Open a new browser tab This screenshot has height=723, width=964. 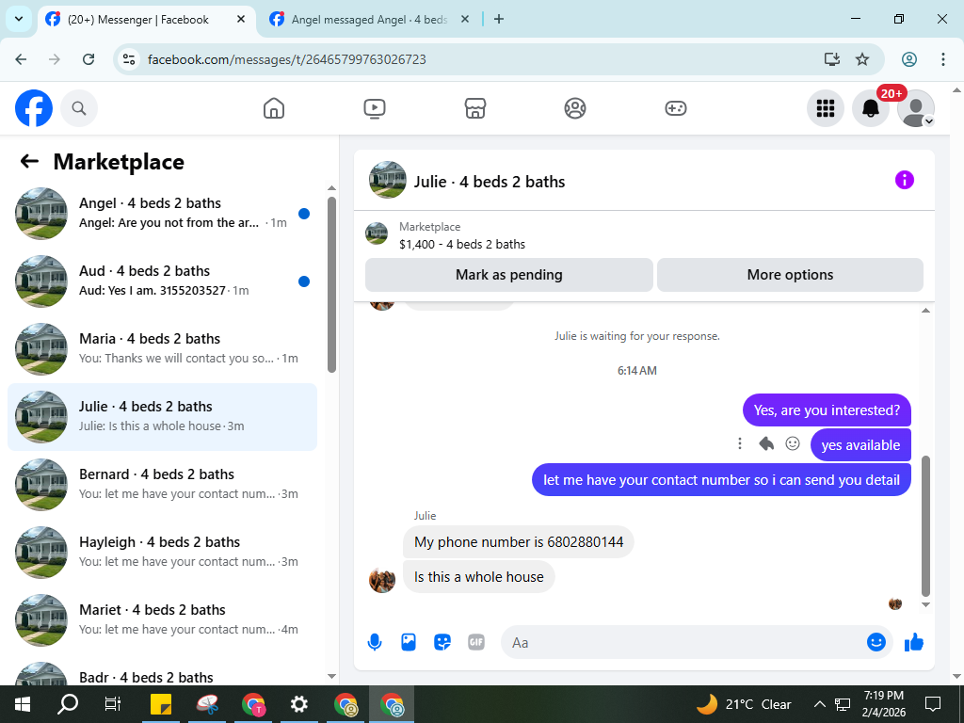click(499, 19)
